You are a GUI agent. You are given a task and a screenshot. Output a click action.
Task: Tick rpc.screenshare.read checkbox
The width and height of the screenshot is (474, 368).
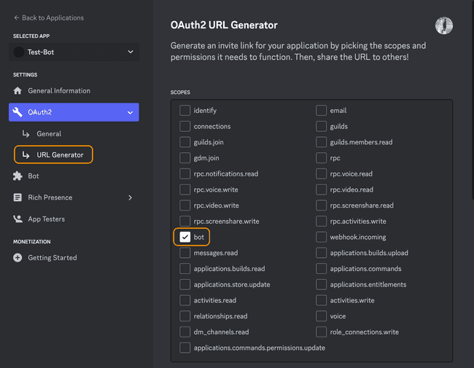321,205
